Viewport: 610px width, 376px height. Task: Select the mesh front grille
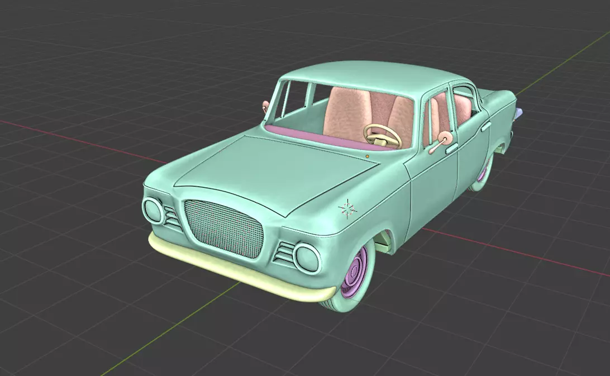[223, 229]
